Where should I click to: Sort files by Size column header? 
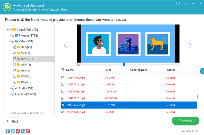pos(109,70)
